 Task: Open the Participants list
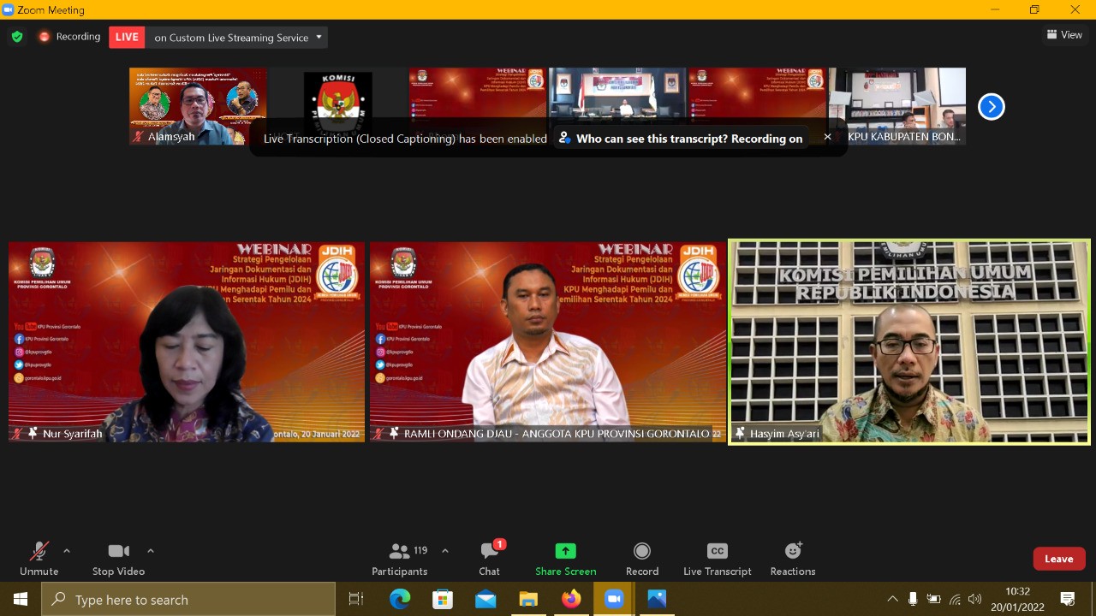click(399, 558)
